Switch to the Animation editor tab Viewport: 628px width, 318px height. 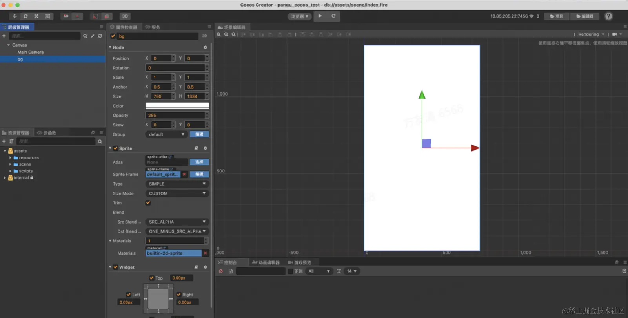pyautogui.click(x=266, y=262)
